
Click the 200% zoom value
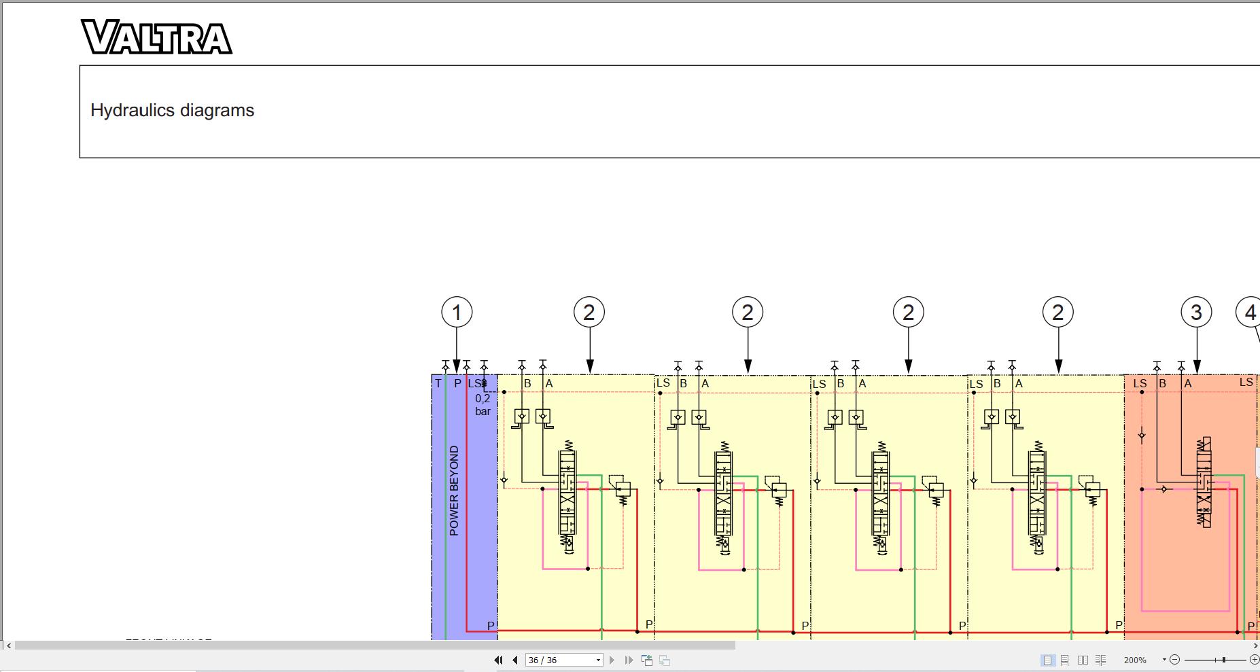[x=1135, y=660]
